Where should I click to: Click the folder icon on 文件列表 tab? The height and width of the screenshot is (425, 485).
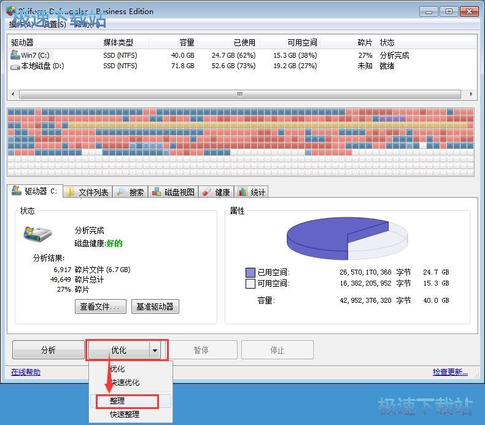point(71,192)
